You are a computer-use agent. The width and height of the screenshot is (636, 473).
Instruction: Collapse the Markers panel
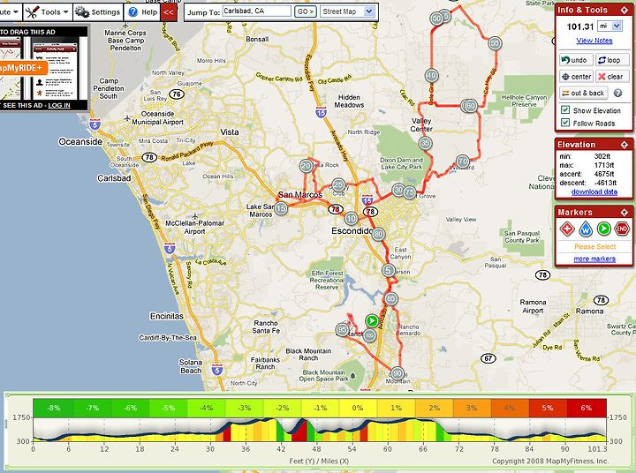[625, 212]
